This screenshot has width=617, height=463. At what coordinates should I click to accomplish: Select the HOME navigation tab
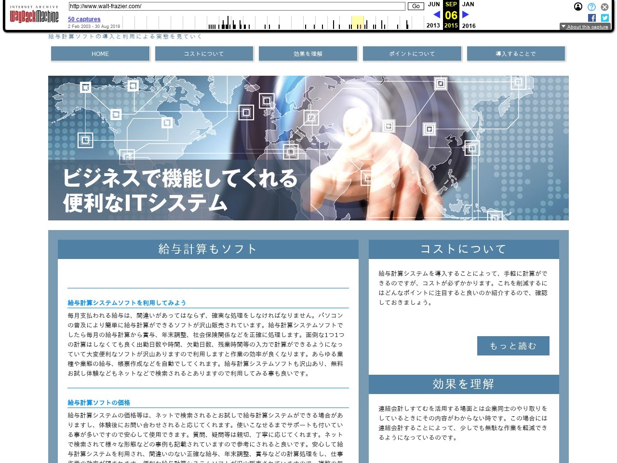click(100, 54)
